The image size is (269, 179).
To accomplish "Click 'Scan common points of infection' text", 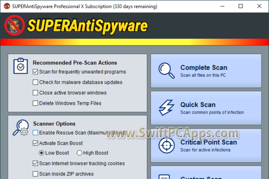I will (212, 112).
